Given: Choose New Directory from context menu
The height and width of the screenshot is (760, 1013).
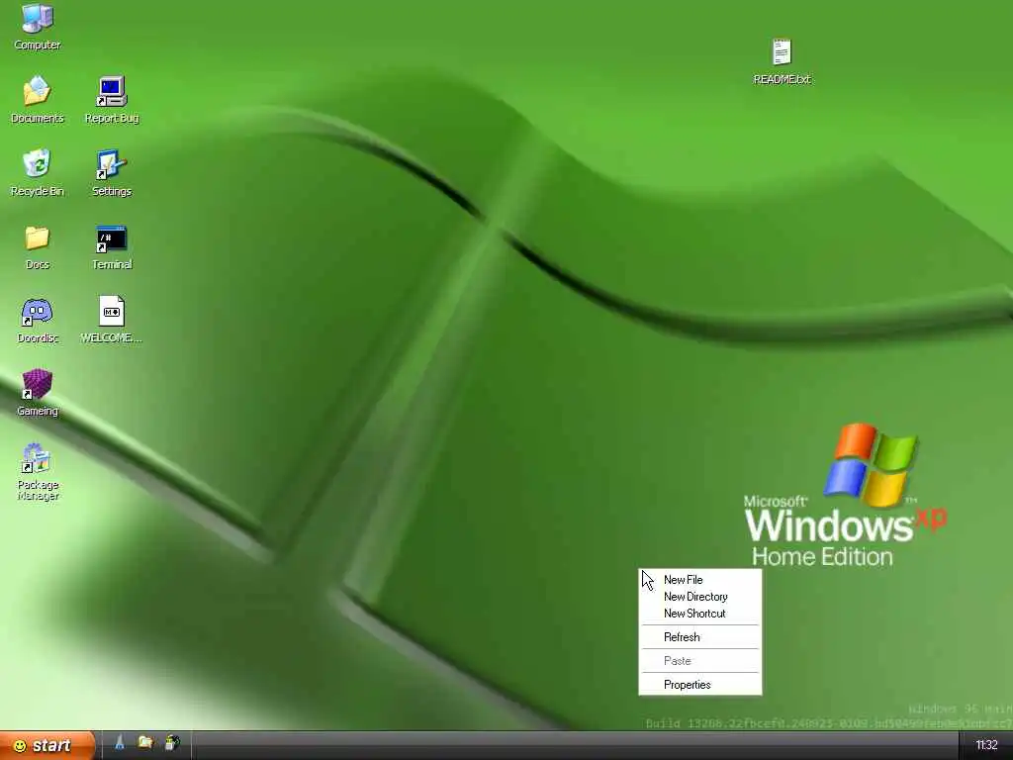Looking at the screenshot, I should 700,597.
